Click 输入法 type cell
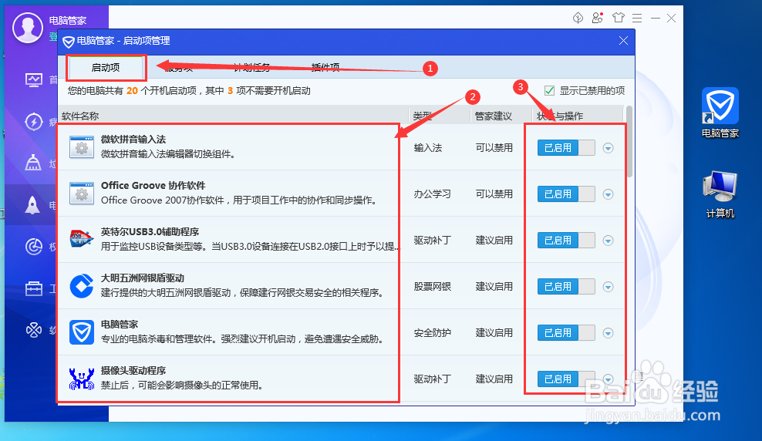762x441 pixels. tap(427, 148)
